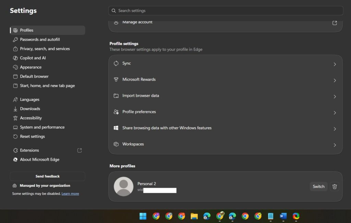This screenshot has width=351, height=223.
Task: Click the Personal 2 profile name
Action: point(147,184)
